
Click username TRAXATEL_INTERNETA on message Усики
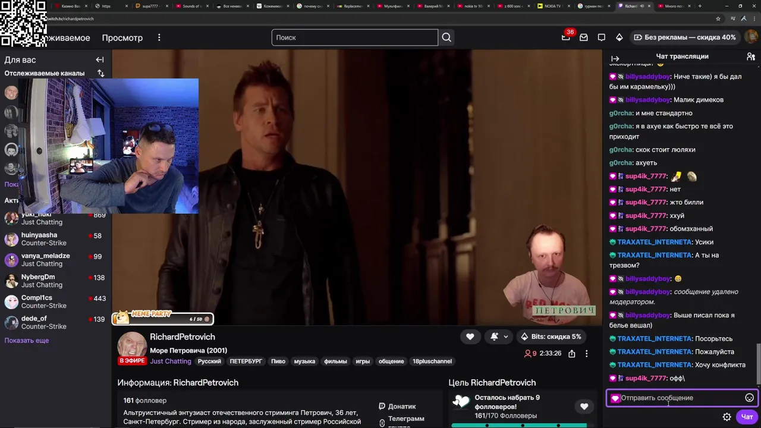[655, 242]
